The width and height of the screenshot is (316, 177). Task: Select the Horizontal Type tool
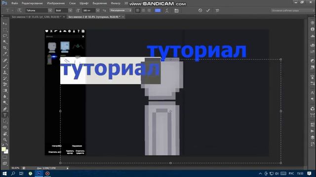5,115
